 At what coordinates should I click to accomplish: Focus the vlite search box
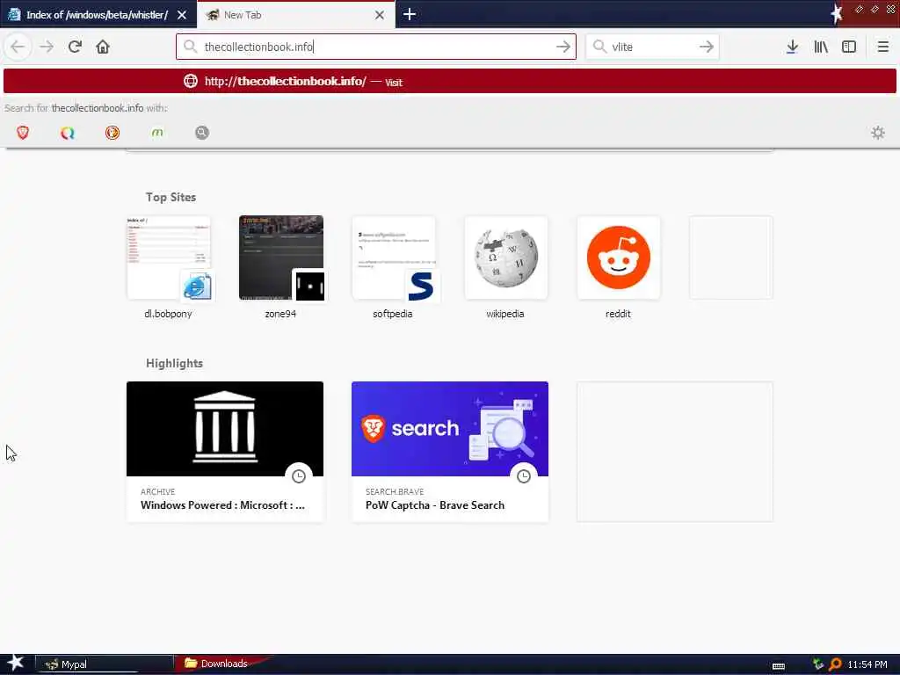click(653, 47)
